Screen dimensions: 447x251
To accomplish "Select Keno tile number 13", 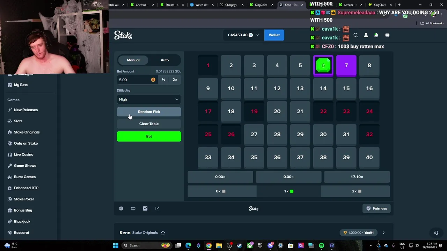I will (300, 88).
